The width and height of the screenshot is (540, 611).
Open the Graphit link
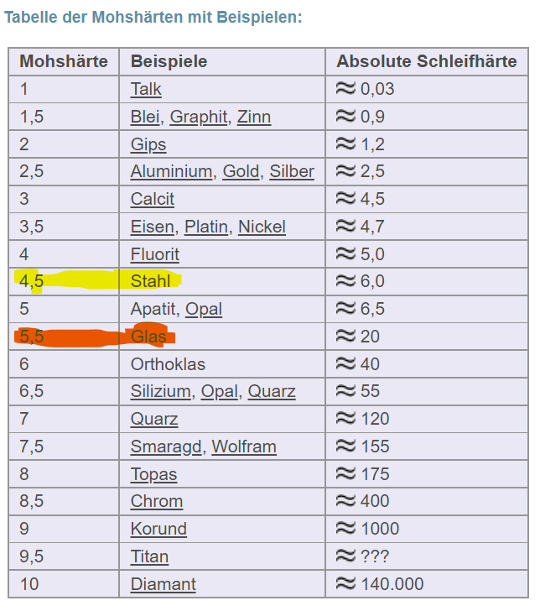198,117
